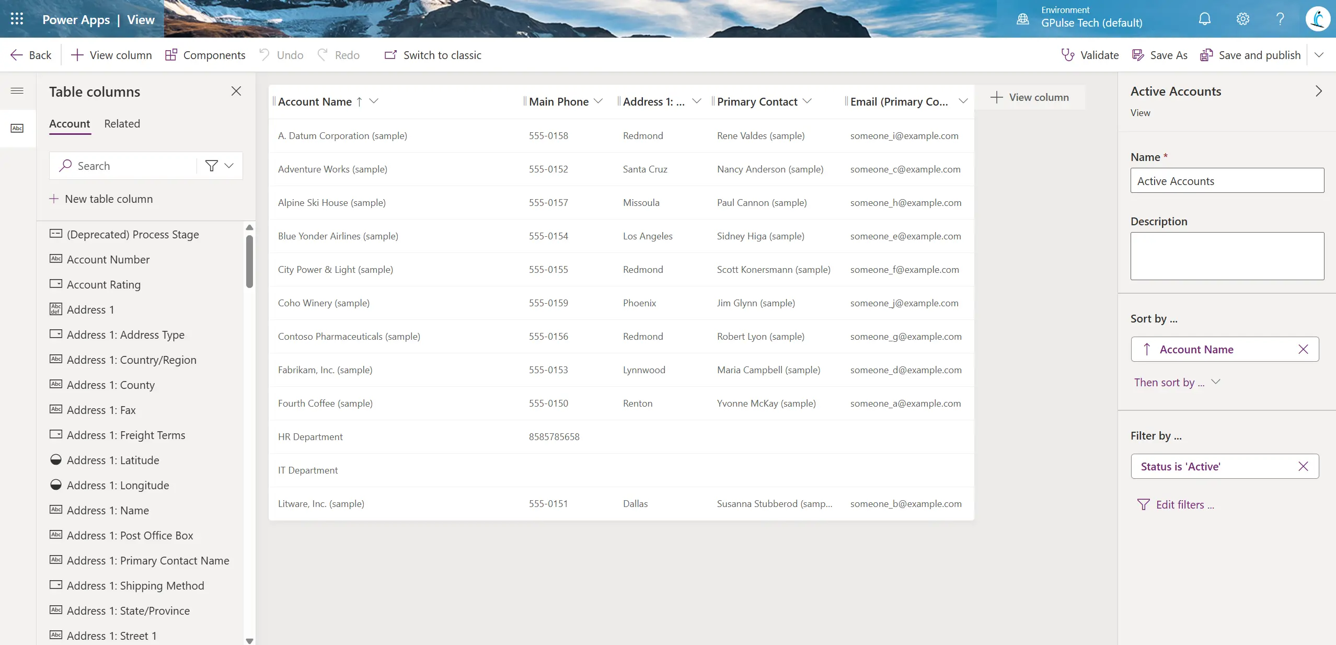Switch to the Related tab
The height and width of the screenshot is (645, 1336).
(x=122, y=123)
